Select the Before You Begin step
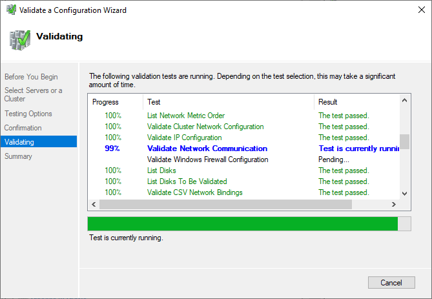Viewport: 432px width, 299px height. (x=31, y=77)
